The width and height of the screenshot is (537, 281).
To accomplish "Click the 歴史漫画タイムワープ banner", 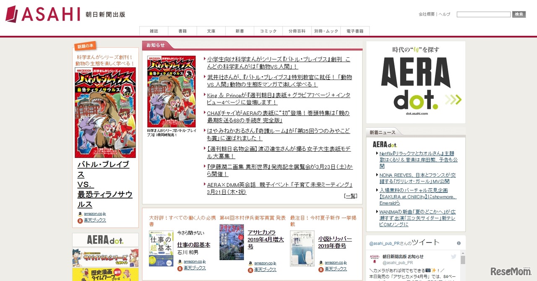I will point(105,274).
